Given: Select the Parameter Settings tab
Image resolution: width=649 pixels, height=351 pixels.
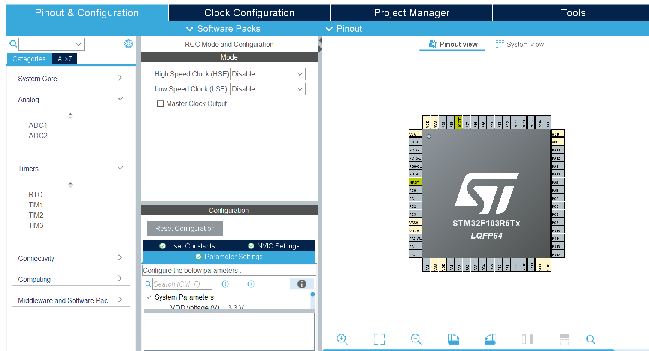Looking at the screenshot, I should click(x=229, y=257).
